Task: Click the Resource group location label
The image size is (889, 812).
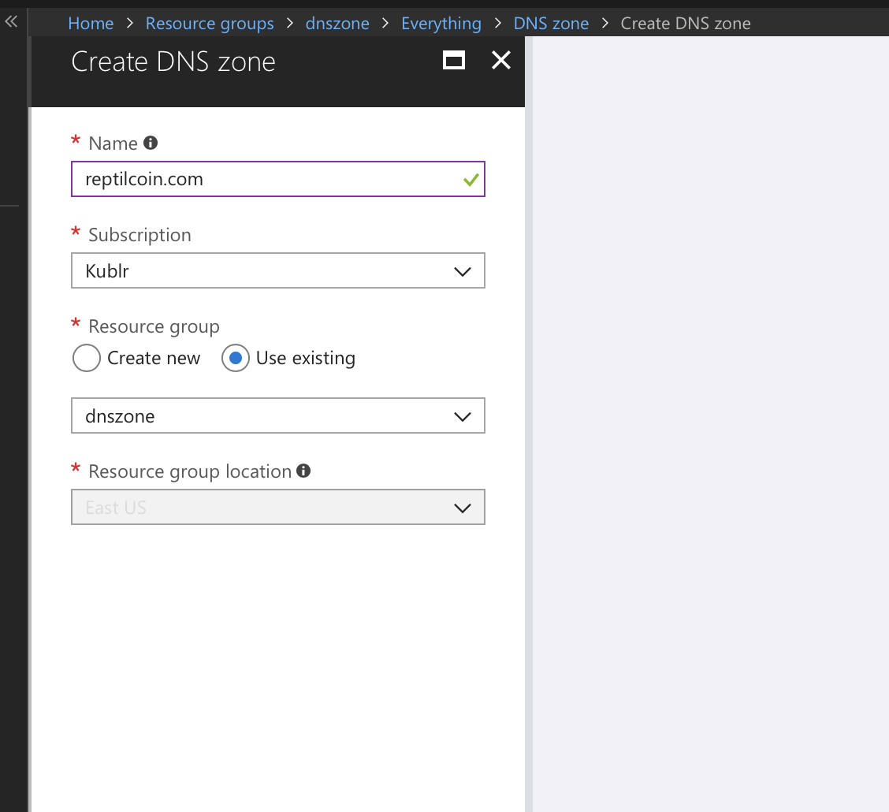Action: click(x=190, y=471)
